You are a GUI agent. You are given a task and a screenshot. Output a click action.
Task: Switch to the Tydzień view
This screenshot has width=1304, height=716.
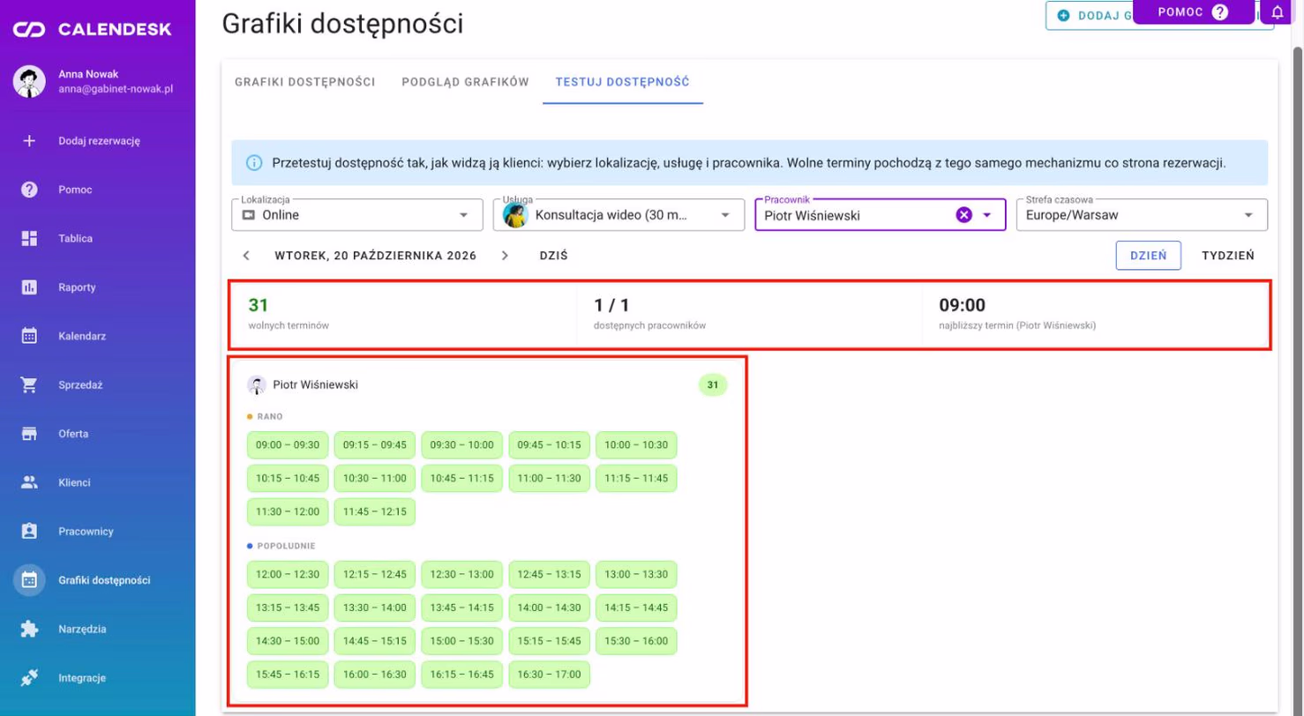click(1228, 256)
